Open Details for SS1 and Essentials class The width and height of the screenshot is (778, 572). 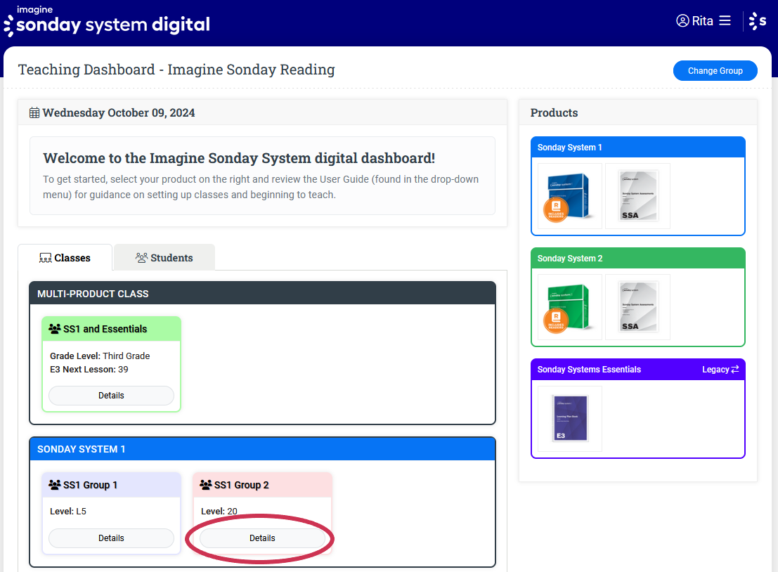click(x=111, y=396)
